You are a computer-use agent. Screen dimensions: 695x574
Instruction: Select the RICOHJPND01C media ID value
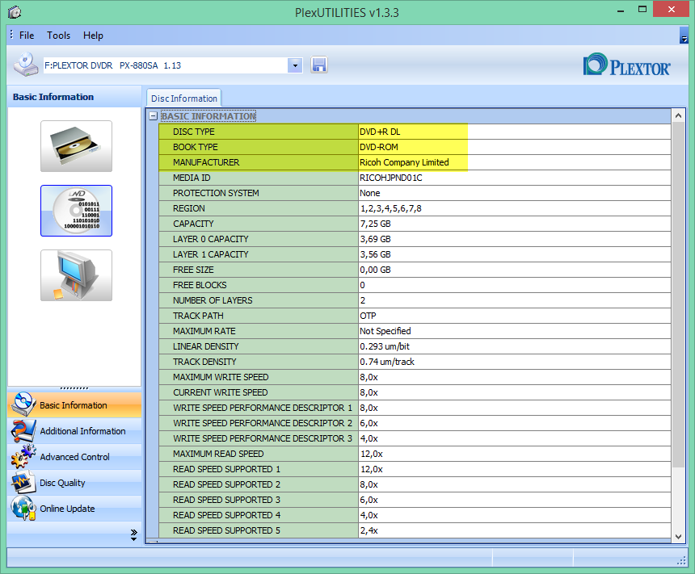tap(391, 178)
